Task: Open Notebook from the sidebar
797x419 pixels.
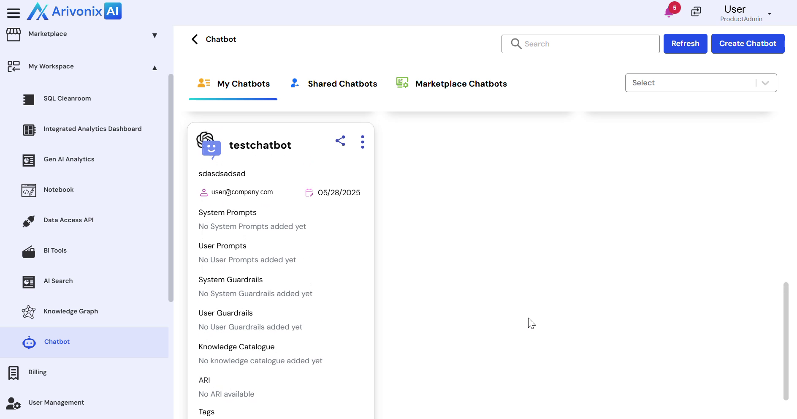Action: click(58, 190)
